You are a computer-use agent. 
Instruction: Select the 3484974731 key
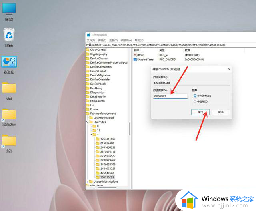pyautogui.click(x=108, y=169)
